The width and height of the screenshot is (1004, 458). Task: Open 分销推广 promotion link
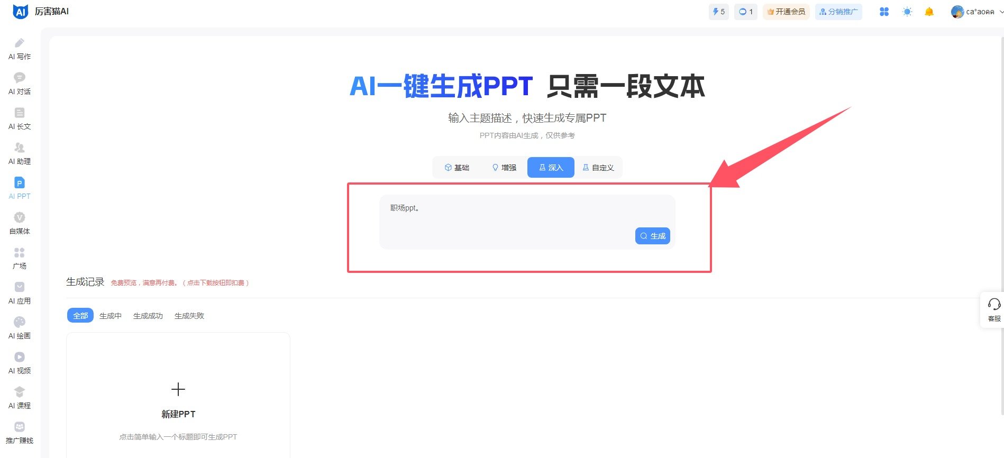click(x=838, y=12)
